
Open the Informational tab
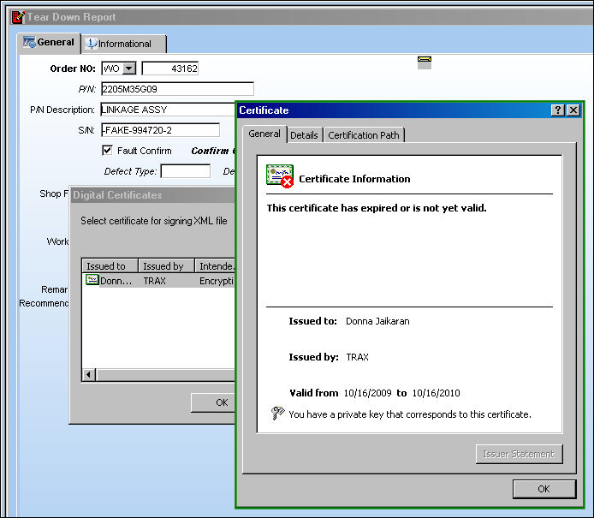[x=124, y=44]
